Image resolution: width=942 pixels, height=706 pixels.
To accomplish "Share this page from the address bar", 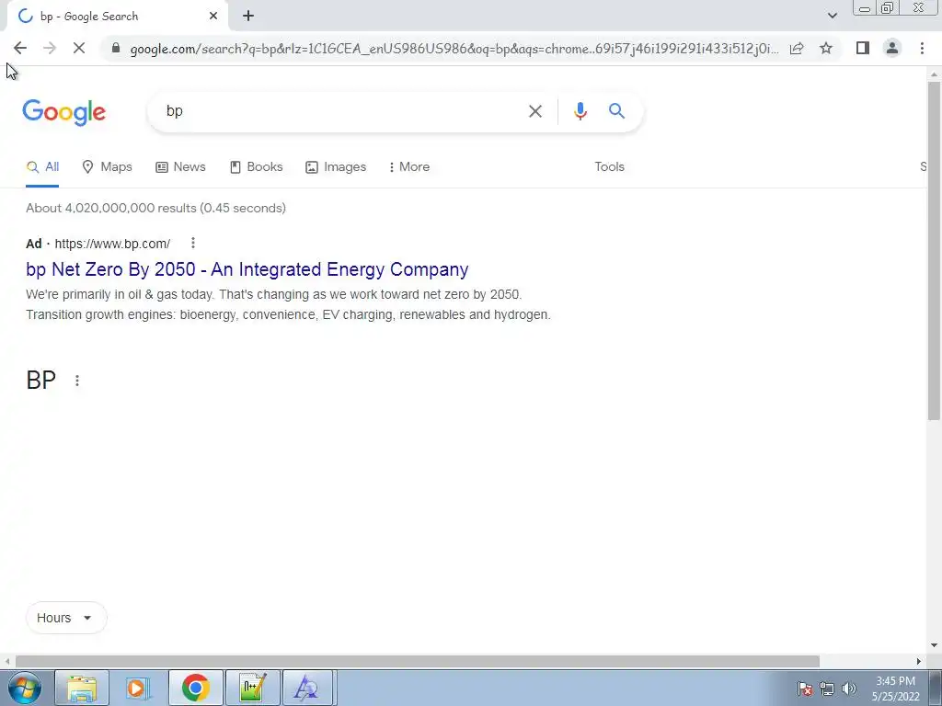I will [797, 48].
